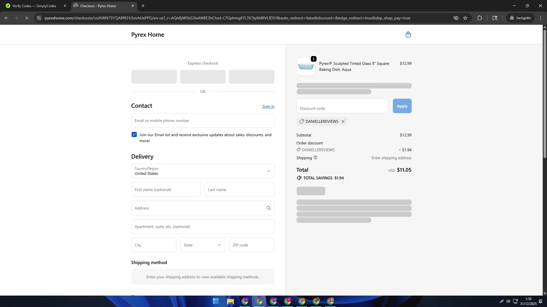Open Pyrex Home store logo link
Image resolution: width=547 pixels, height=307 pixels.
click(x=148, y=35)
